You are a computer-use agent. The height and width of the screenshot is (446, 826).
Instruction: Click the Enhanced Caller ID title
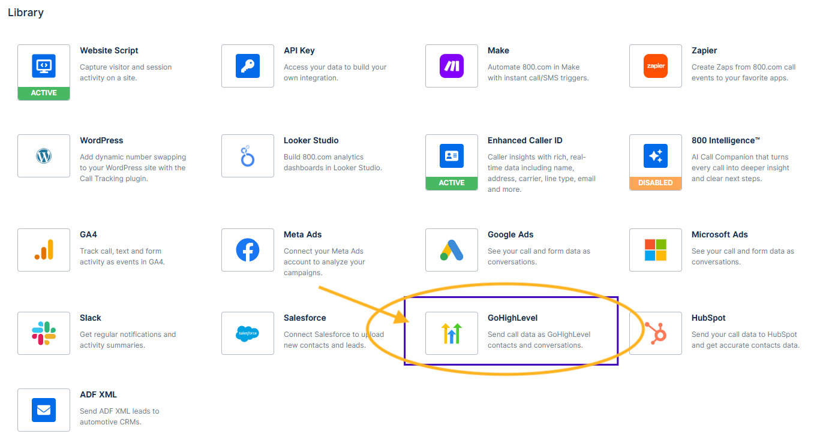point(525,140)
